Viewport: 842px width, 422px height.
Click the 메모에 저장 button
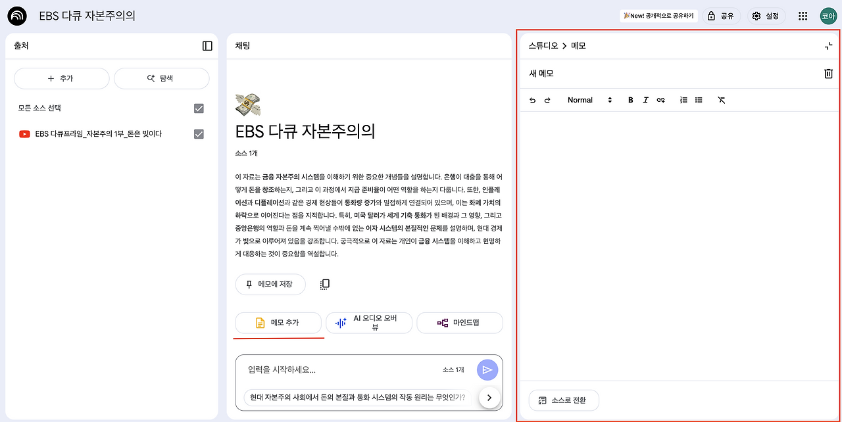point(270,284)
